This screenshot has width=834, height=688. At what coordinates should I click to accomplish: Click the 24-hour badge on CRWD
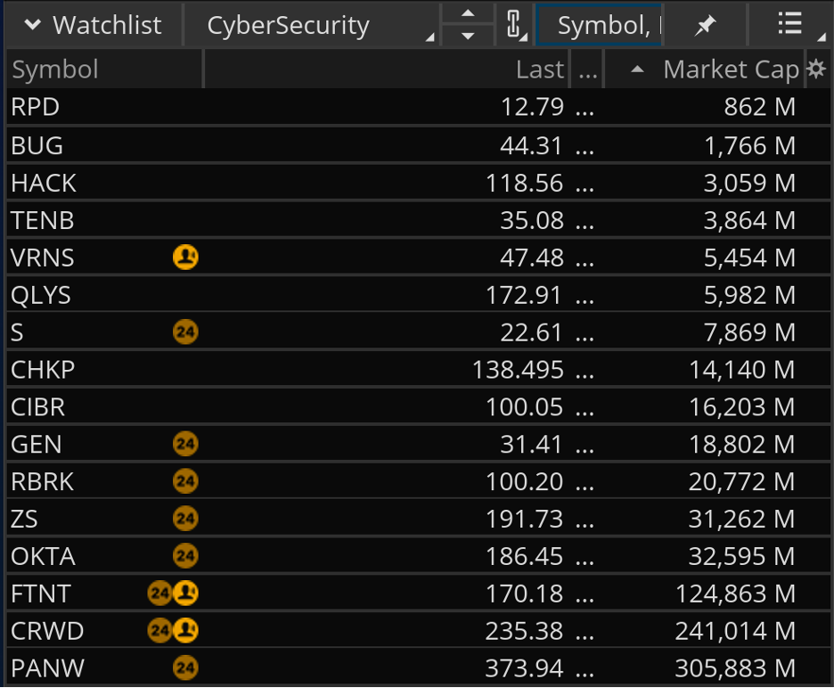pos(159,631)
